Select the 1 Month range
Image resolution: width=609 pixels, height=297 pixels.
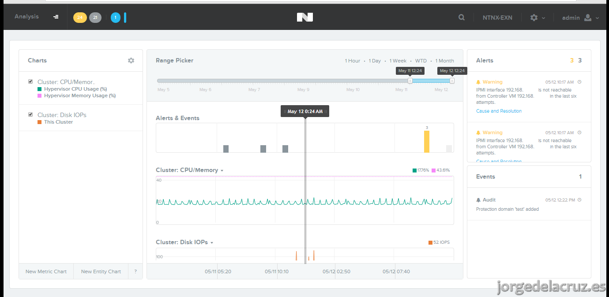pyautogui.click(x=444, y=61)
